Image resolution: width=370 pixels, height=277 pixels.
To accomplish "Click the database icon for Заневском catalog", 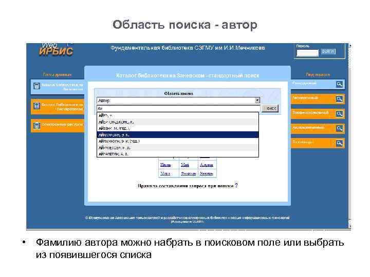I will pyautogui.click(x=36, y=86).
